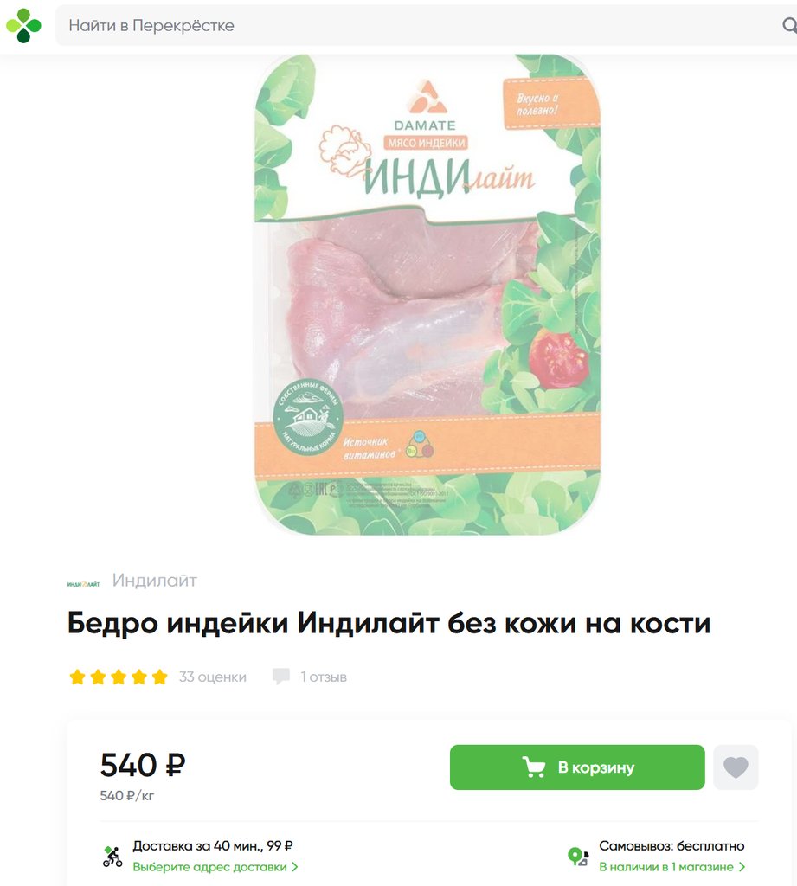This screenshot has height=886, width=797.
Task: Add to favorites with the heart icon
Action: [x=736, y=767]
